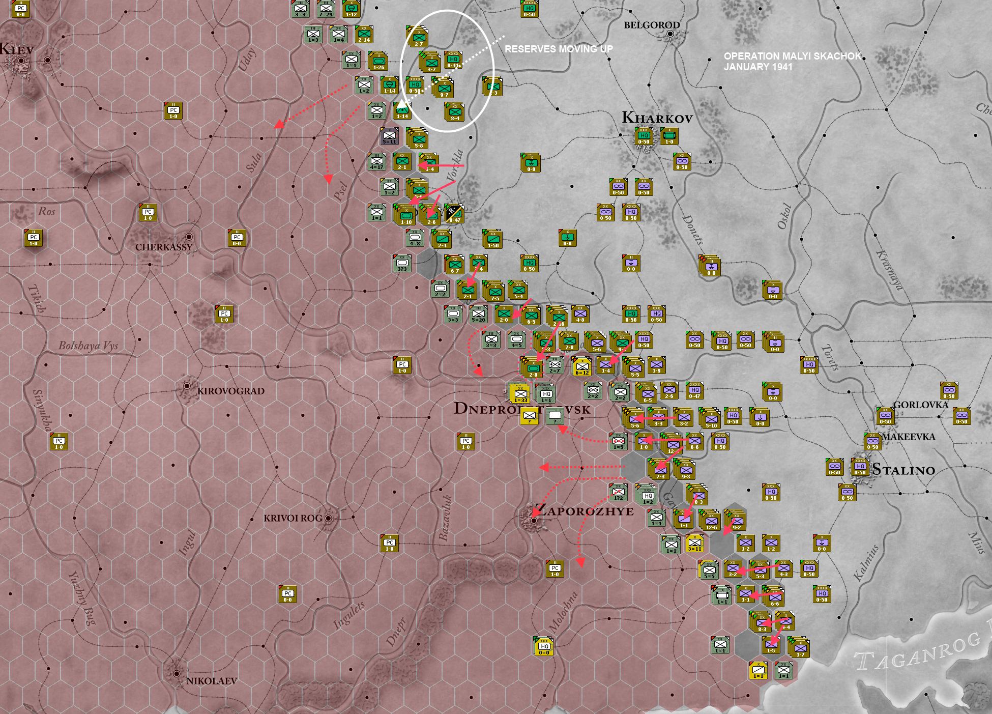The height and width of the screenshot is (714, 992).
Task: Click the Stalino city name
Action: click(903, 470)
